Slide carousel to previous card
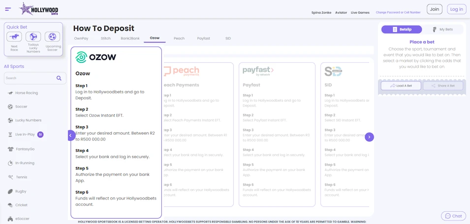 tap(70, 136)
